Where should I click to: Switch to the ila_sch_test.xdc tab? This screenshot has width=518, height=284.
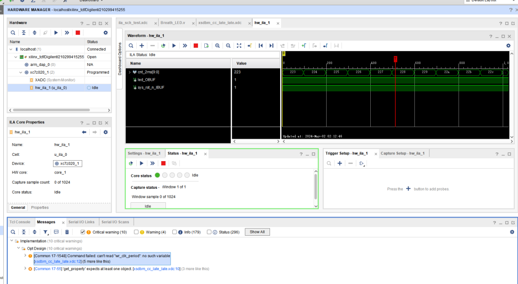pos(133,23)
